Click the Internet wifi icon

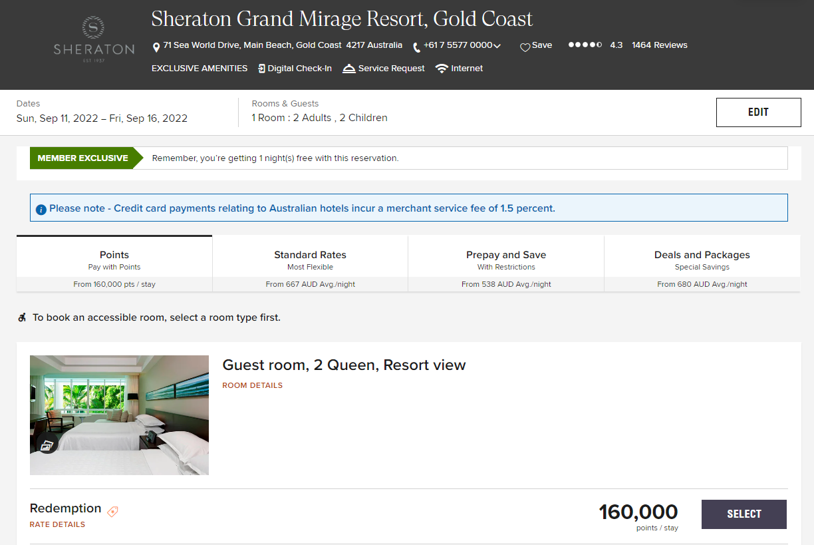(x=442, y=69)
